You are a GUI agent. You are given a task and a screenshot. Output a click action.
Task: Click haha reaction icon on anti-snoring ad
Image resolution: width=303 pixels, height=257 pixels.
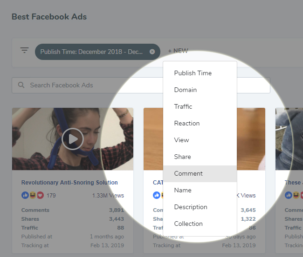pyautogui.click(x=33, y=195)
